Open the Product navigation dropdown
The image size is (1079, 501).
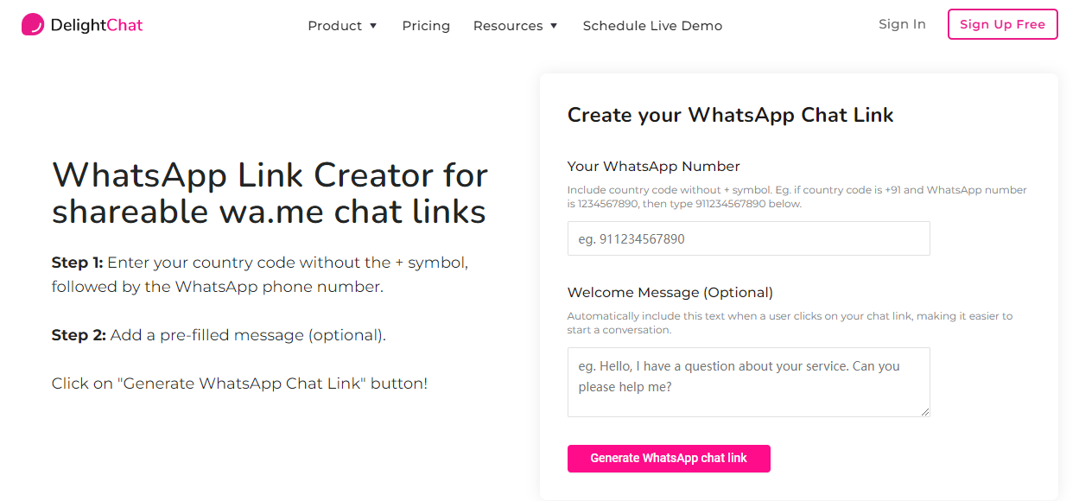coord(334,26)
